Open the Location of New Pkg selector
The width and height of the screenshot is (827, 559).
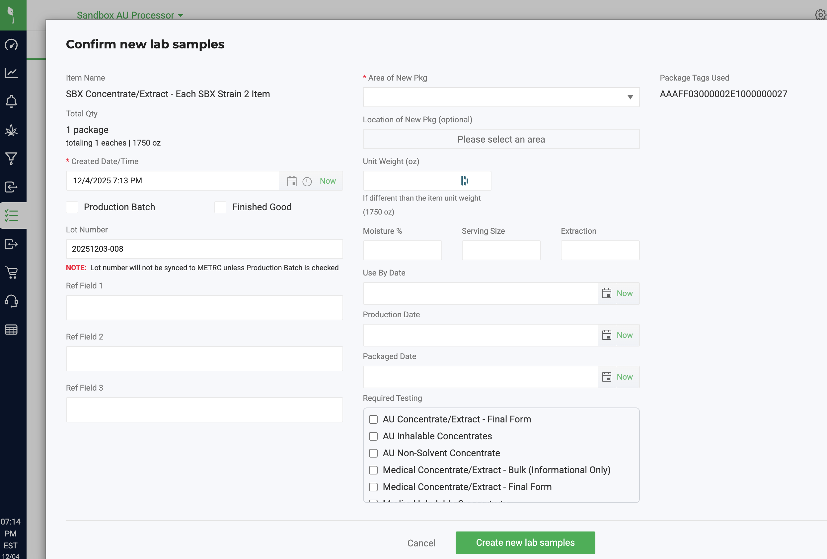tap(501, 139)
